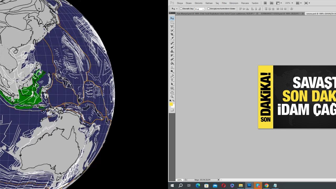336x189 pixels.
Task: Select the Healing Brush tool
Action: click(x=172, y=43)
